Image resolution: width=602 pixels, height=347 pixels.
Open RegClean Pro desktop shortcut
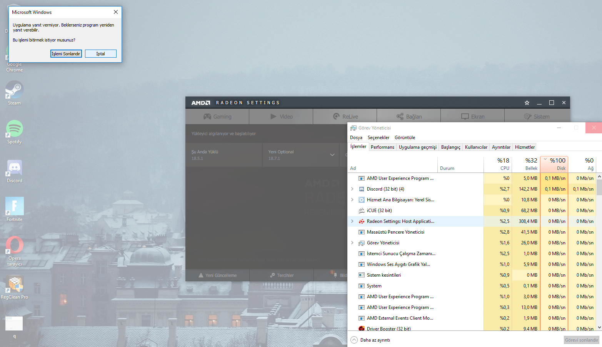(15, 287)
